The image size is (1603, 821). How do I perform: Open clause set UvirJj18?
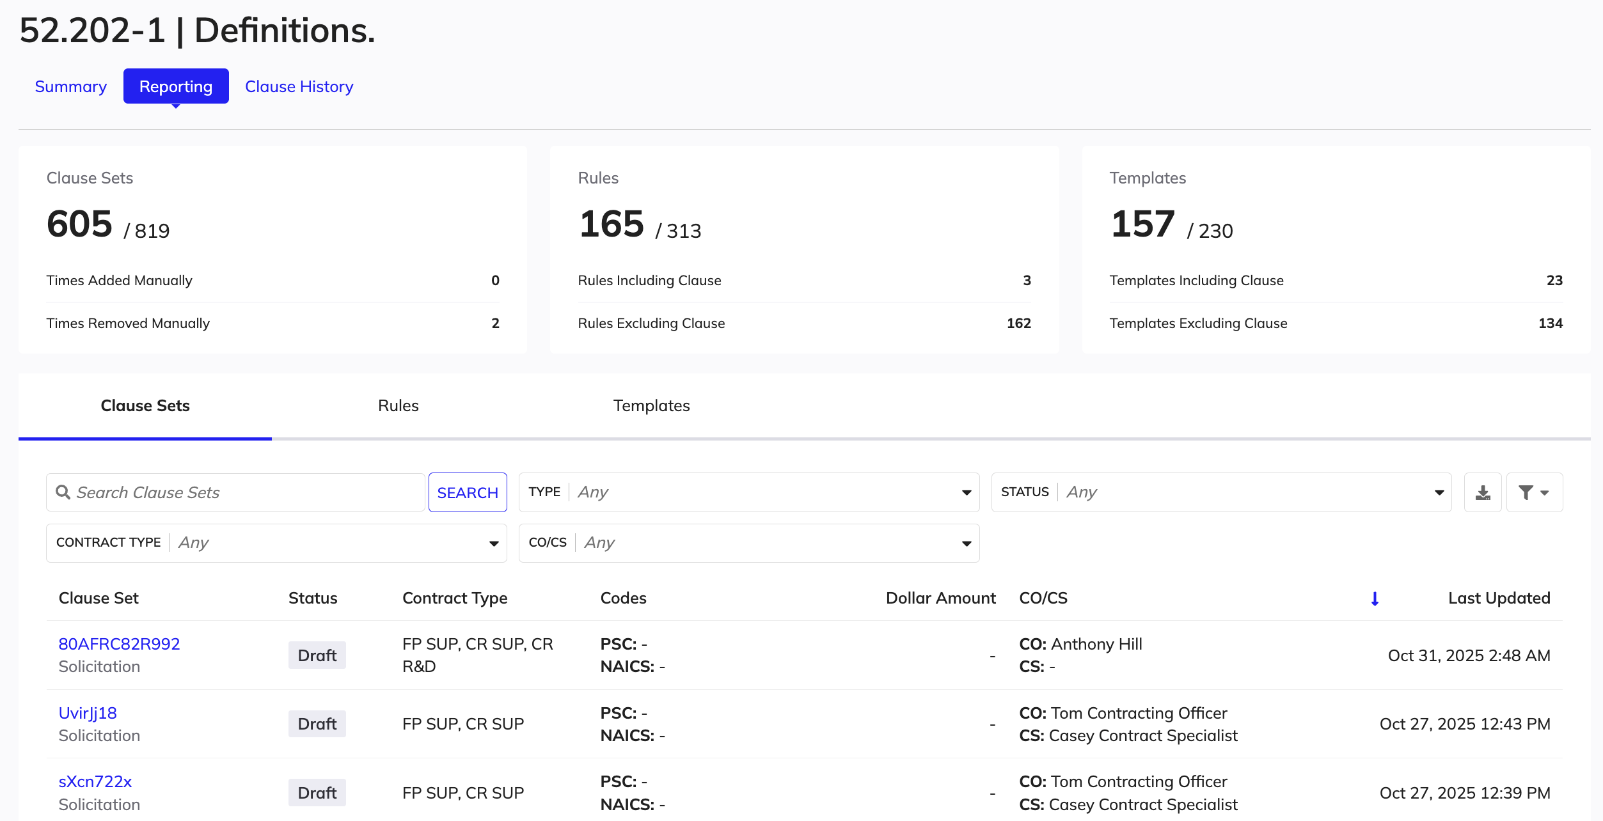[88, 713]
